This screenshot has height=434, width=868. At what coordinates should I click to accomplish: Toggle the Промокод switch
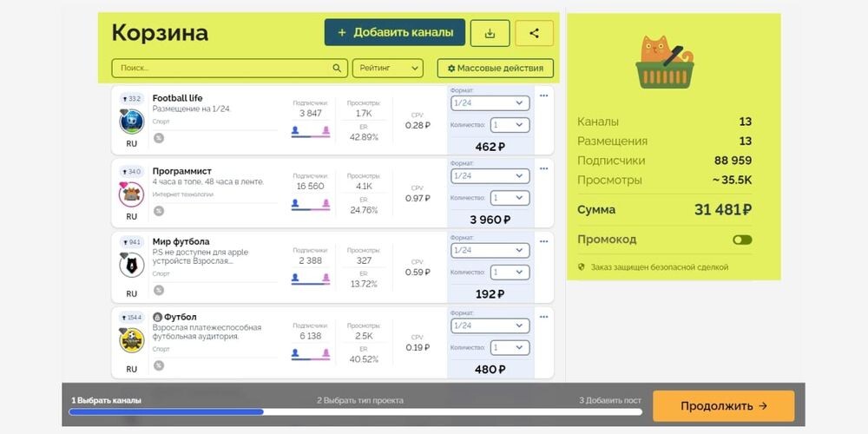742,240
